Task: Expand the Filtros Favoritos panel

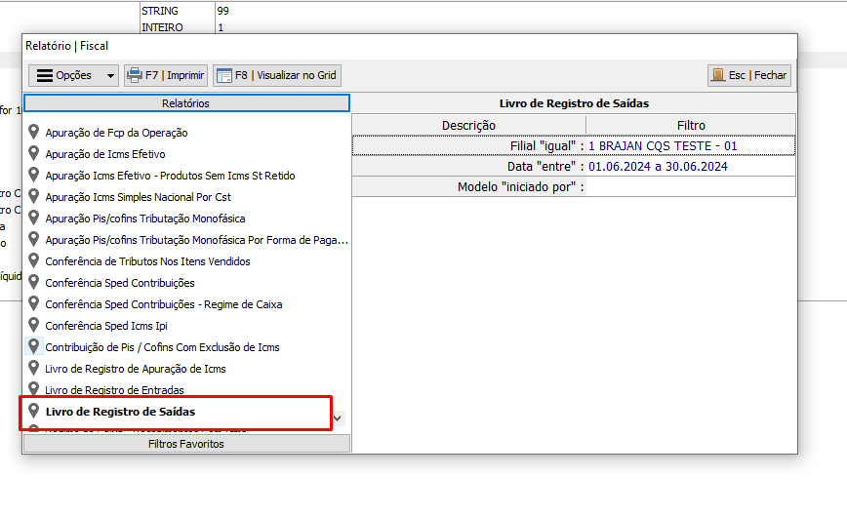Action: point(185,444)
